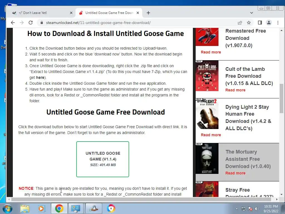The width and height of the screenshot is (285, 214).
Task: Open a new browser tab
Action: coord(148,13)
